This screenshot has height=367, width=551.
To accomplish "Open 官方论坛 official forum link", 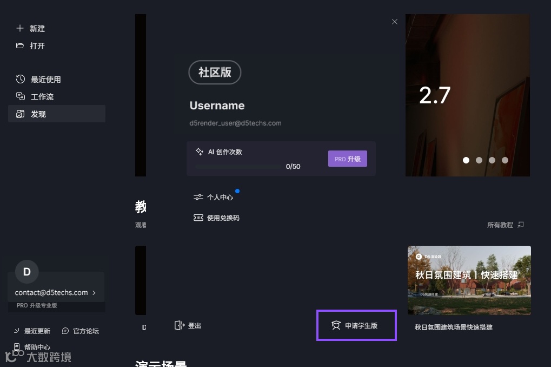I will coord(81,331).
